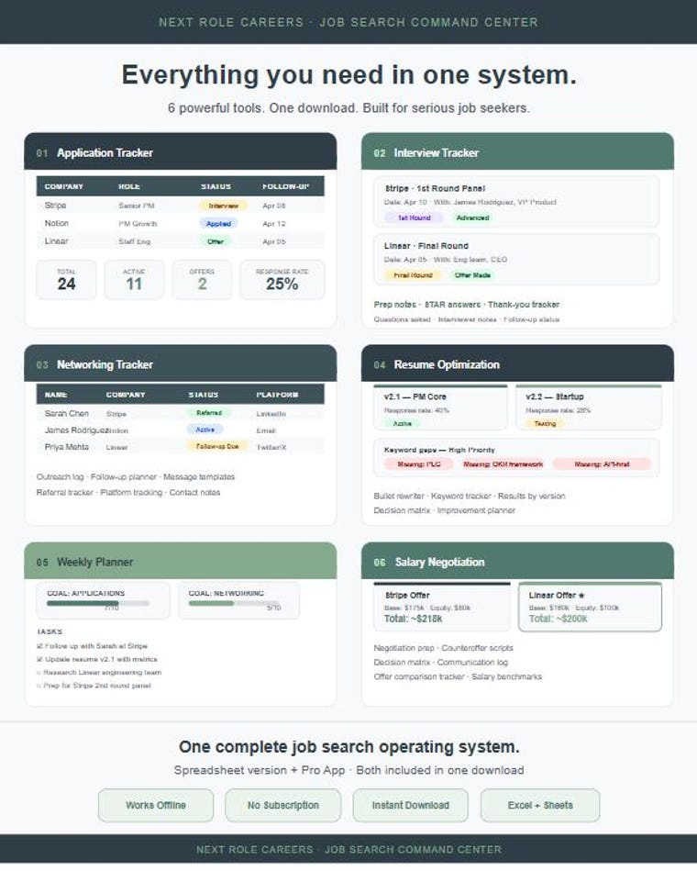Click the Follow-up Due badge for Priya Mehta

217,447
